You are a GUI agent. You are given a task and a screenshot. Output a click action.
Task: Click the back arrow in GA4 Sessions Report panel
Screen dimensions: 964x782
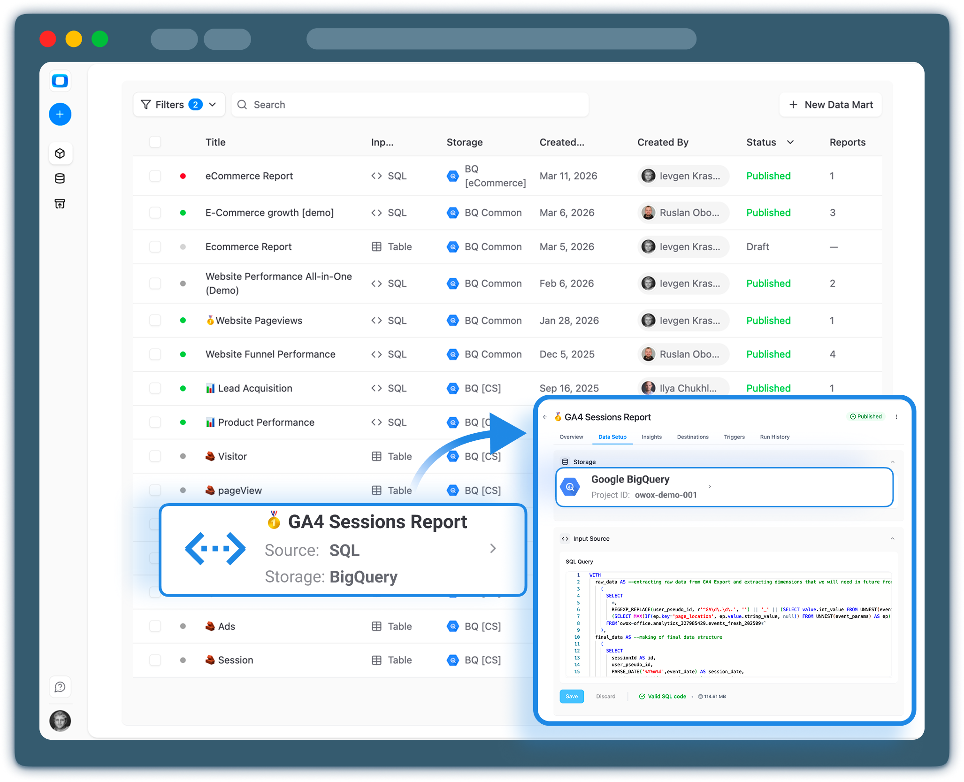[x=545, y=417]
